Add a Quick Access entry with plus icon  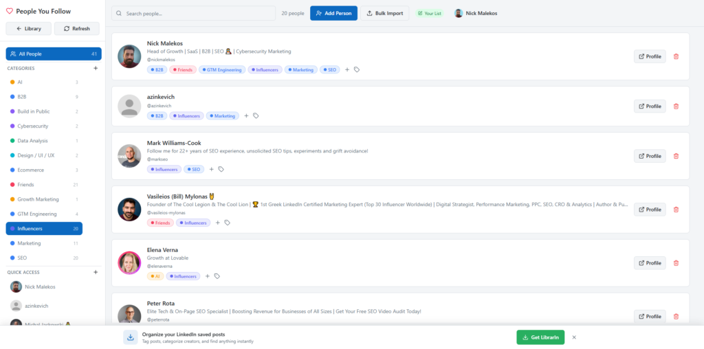tap(96, 272)
